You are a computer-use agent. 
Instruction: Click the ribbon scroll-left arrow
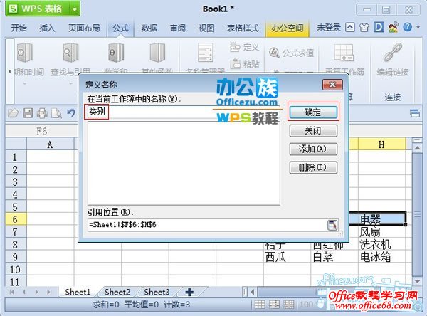[x=9, y=72]
